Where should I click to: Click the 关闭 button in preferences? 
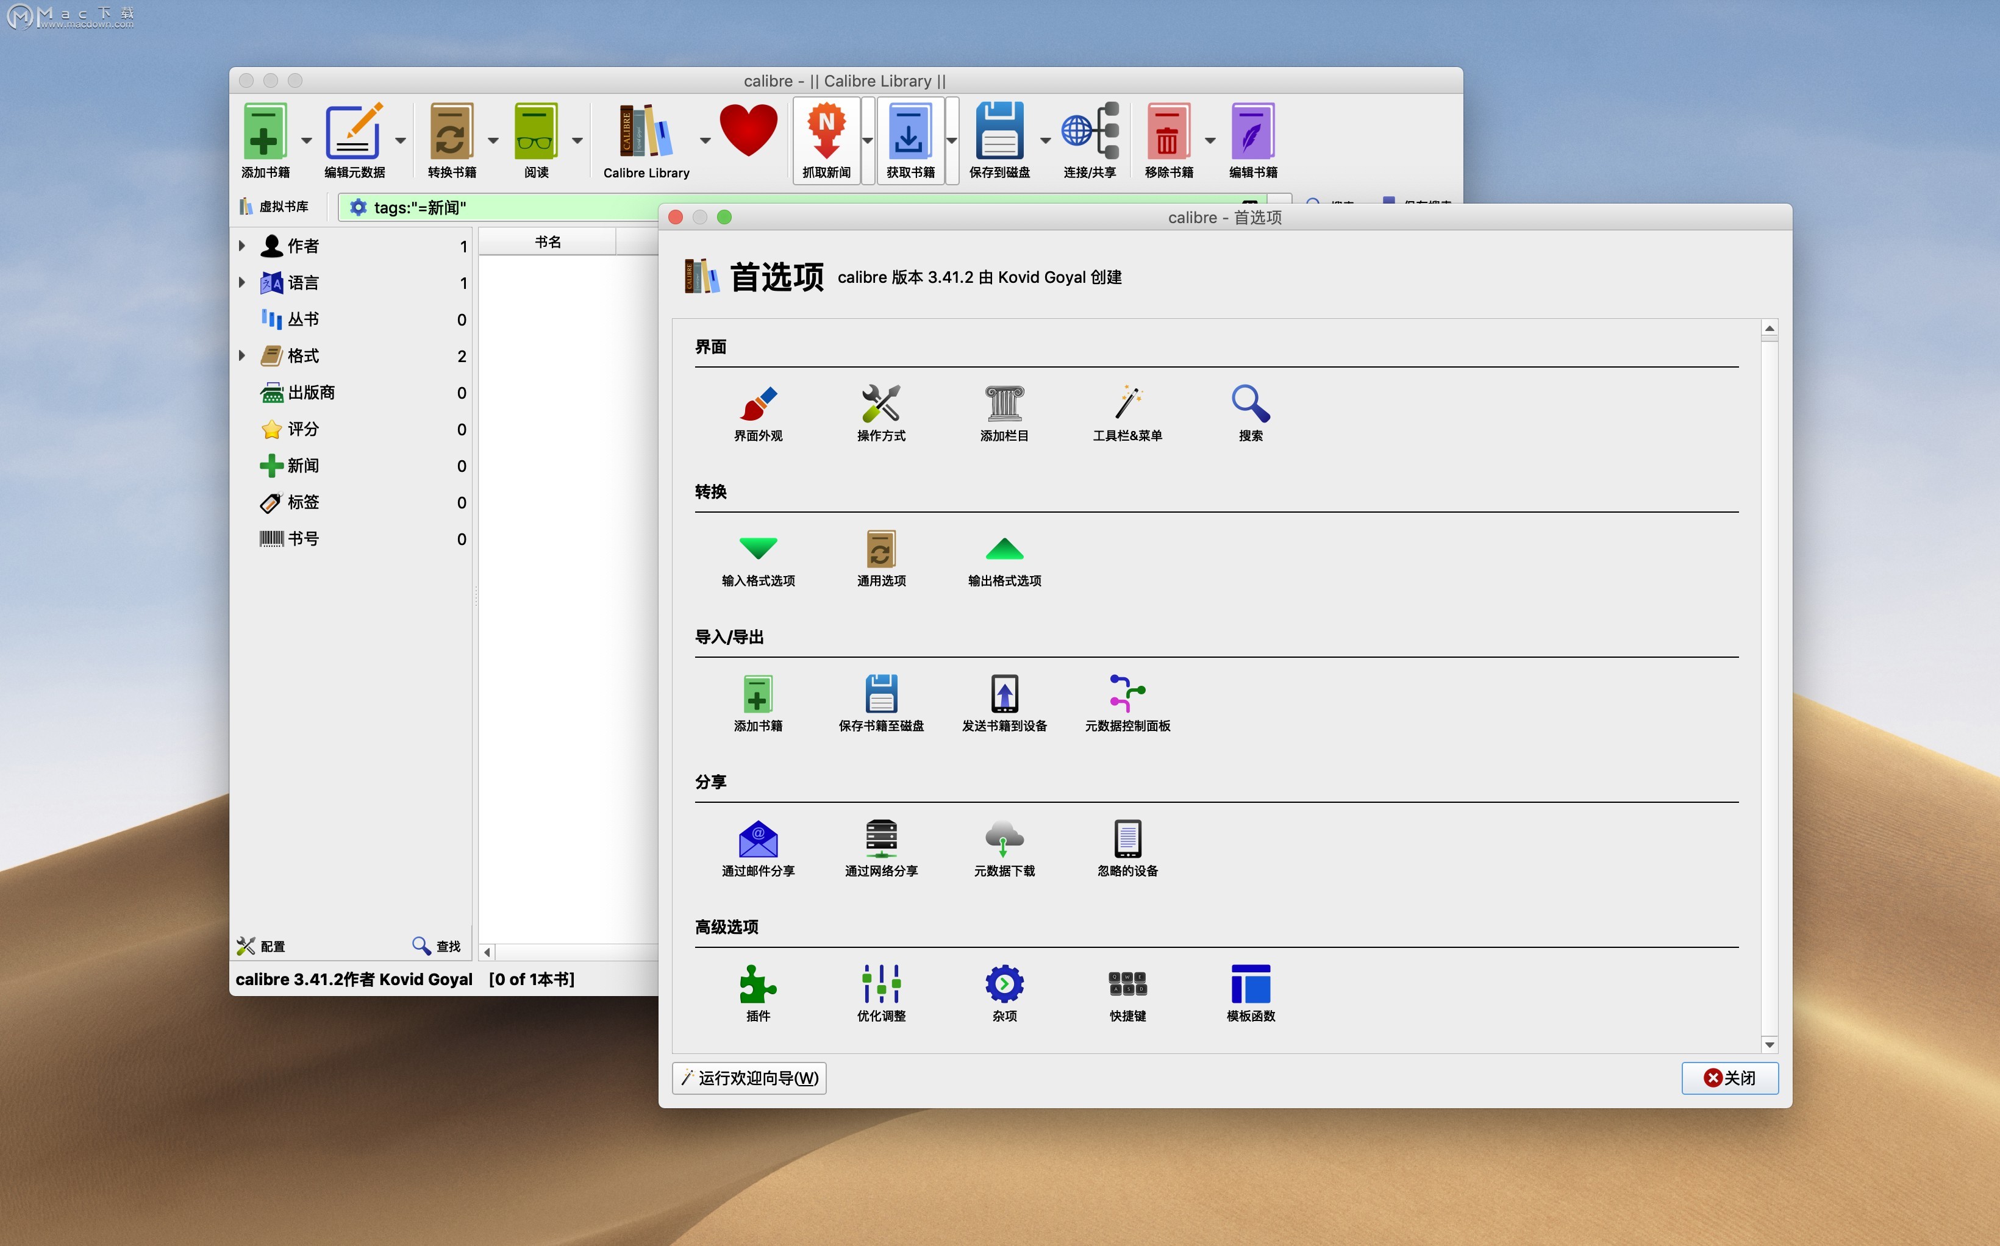point(1730,1078)
